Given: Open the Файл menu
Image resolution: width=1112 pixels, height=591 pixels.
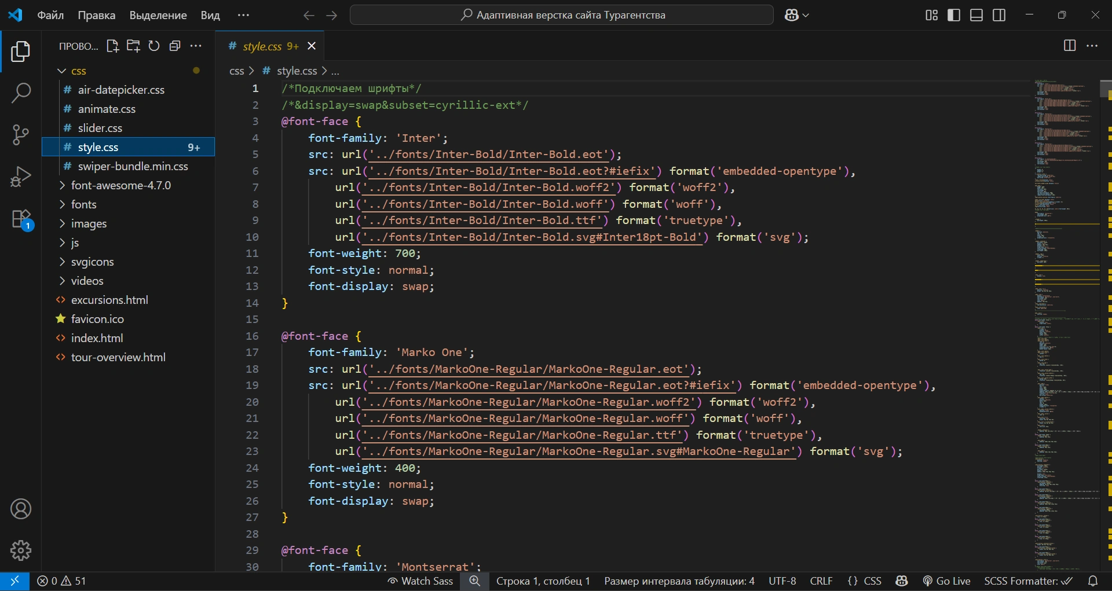Looking at the screenshot, I should [50, 15].
